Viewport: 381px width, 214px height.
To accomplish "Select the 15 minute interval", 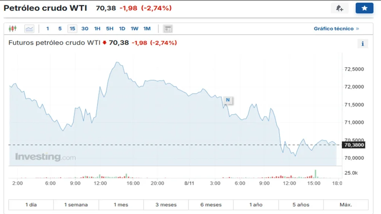I will tap(72, 29).
